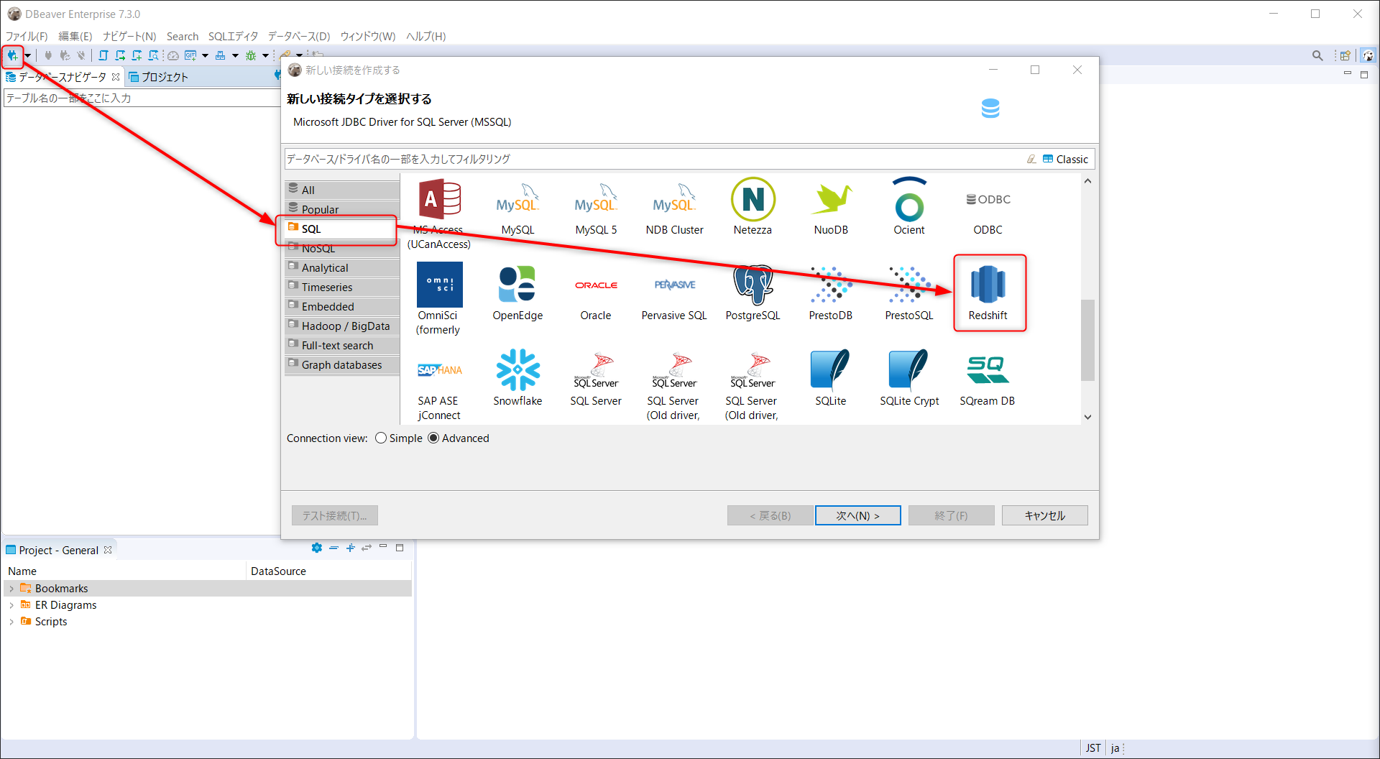This screenshot has width=1380, height=759.
Task: Click the 次へ(N) > button
Action: click(x=858, y=515)
